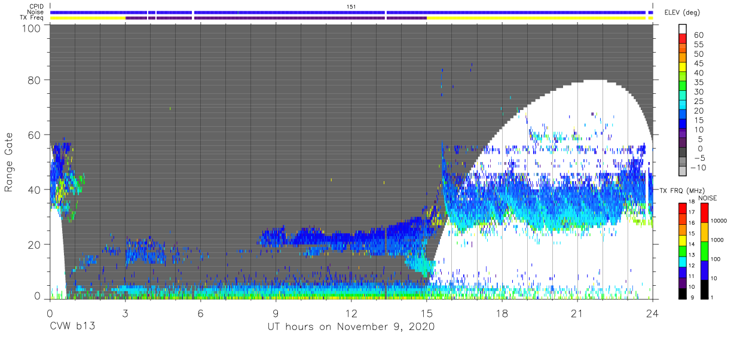Viewport: 734px width, 339px height.
Task: Click the black bottom swatch of NOISE colorbar
Action: tap(704, 289)
